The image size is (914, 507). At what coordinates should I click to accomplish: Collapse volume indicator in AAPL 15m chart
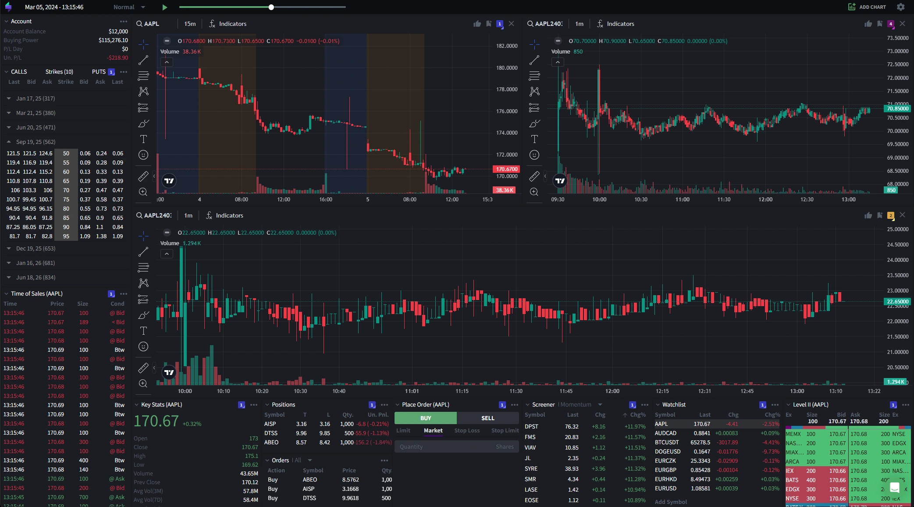[x=167, y=62]
